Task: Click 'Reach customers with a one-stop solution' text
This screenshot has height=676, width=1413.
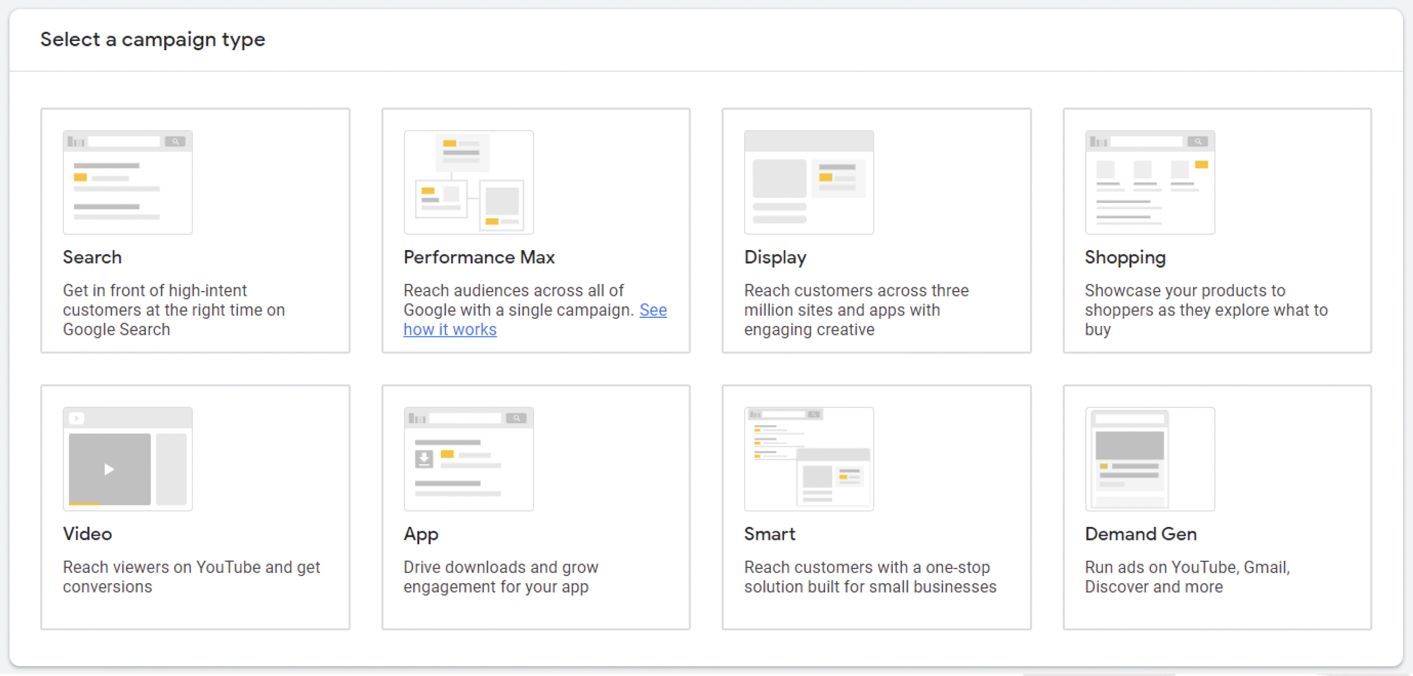Action: point(870,576)
